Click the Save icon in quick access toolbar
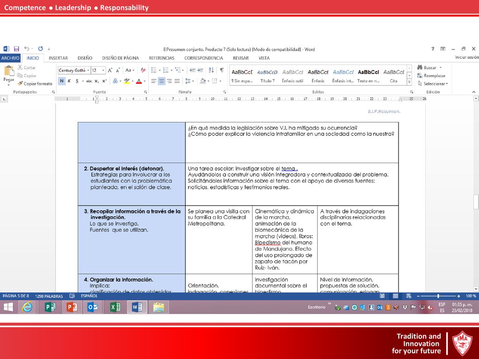This screenshot has height=359, width=479. pyautogui.click(x=16, y=49)
